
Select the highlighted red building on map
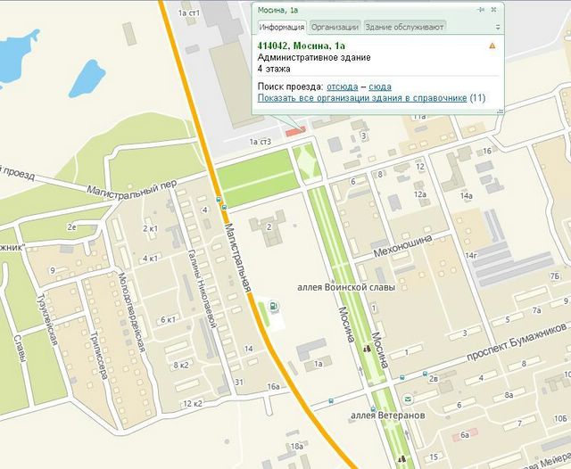pyautogui.click(x=294, y=132)
